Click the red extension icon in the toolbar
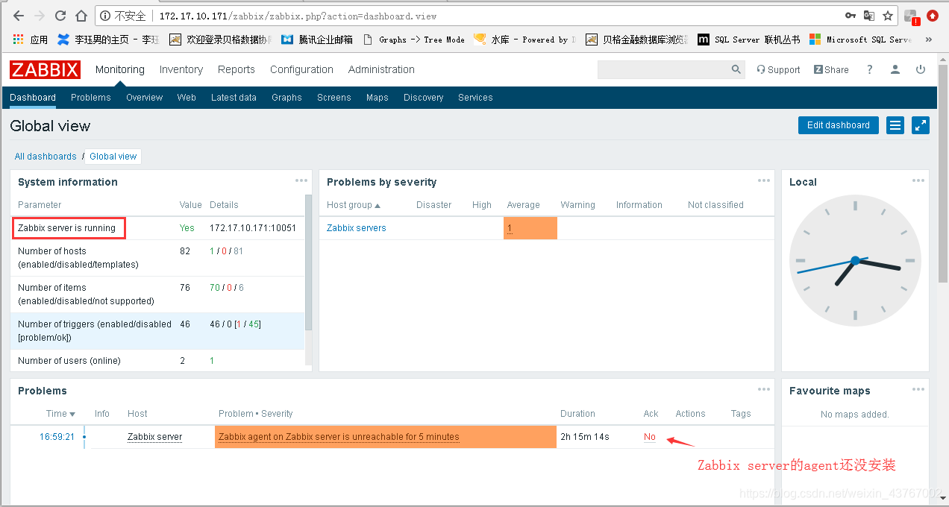 point(933,16)
